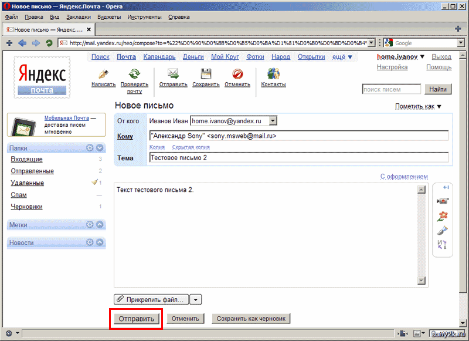Click the Копия link
The width and height of the screenshot is (469, 341).
pyautogui.click(x=157, y=147)
